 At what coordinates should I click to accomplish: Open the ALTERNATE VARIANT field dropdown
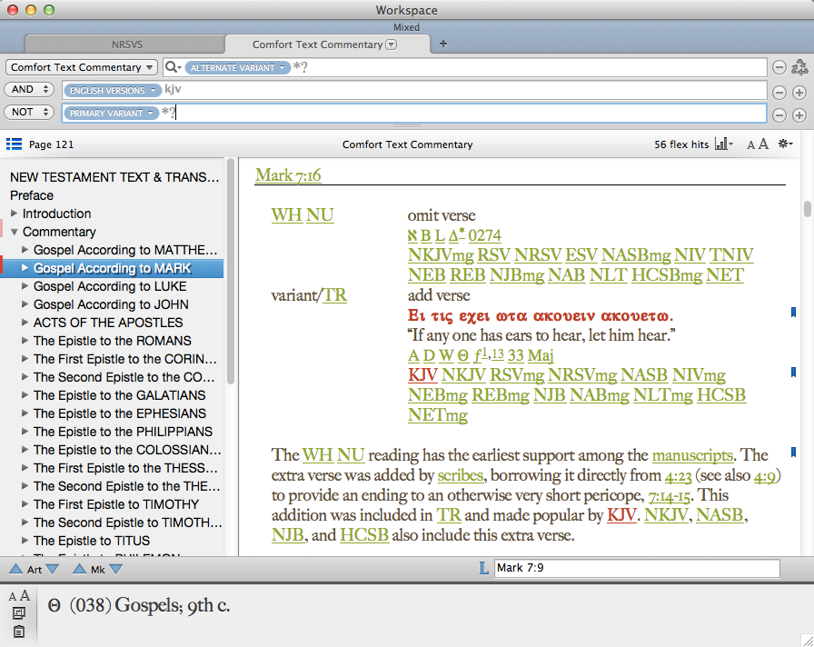click(x=237, y=67)
